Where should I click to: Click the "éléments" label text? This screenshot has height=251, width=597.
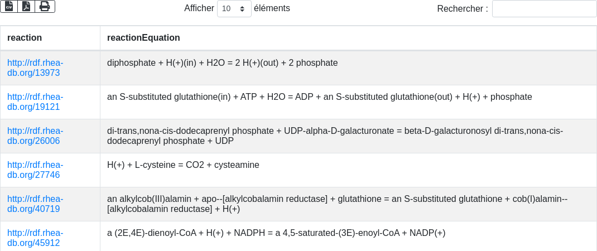(x=272, y=8)
